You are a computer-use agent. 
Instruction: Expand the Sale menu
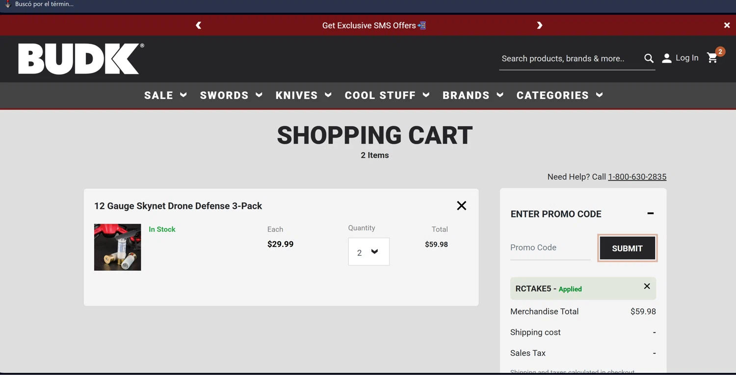(165, 95)
